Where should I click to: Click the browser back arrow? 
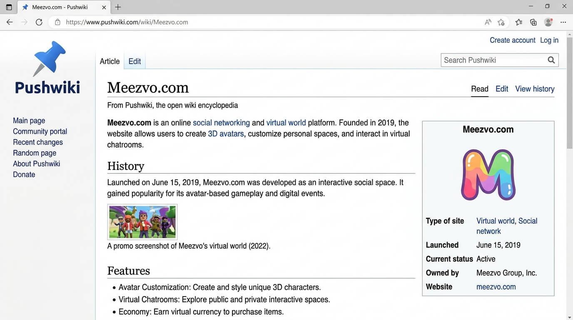[x=10, y=22]
